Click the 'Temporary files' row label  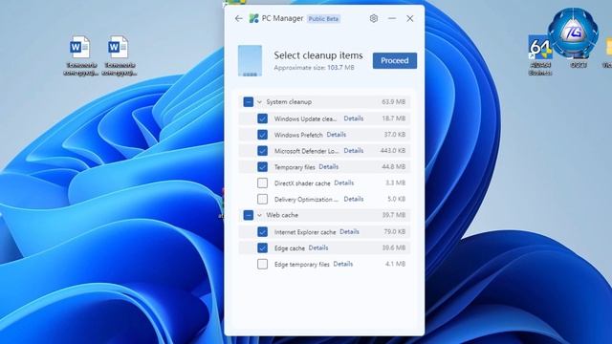pos(295,167)
